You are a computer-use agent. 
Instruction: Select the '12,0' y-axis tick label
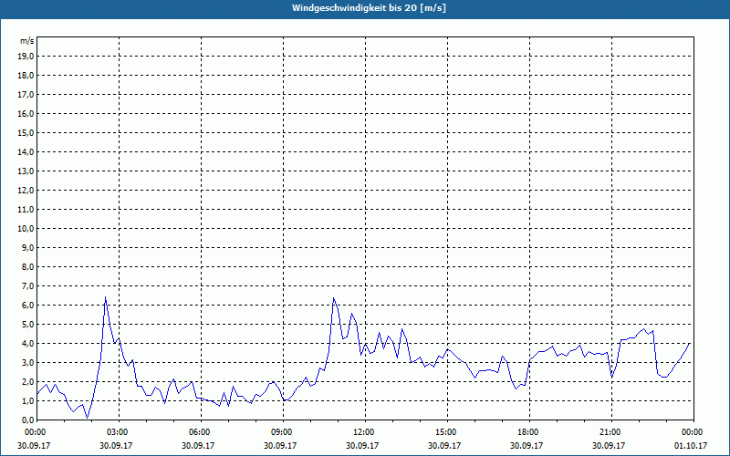point(26,190)
